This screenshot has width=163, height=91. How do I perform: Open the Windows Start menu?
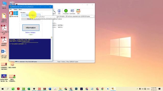coord(2,89)
